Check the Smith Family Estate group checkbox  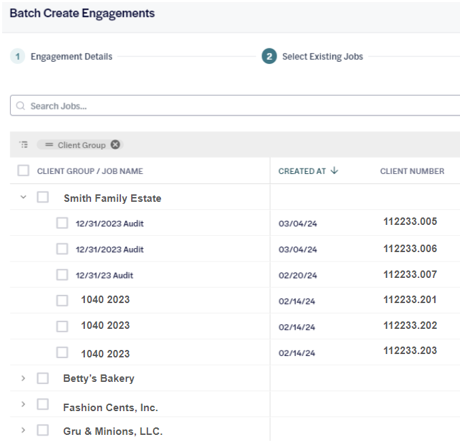click(43, 197)
